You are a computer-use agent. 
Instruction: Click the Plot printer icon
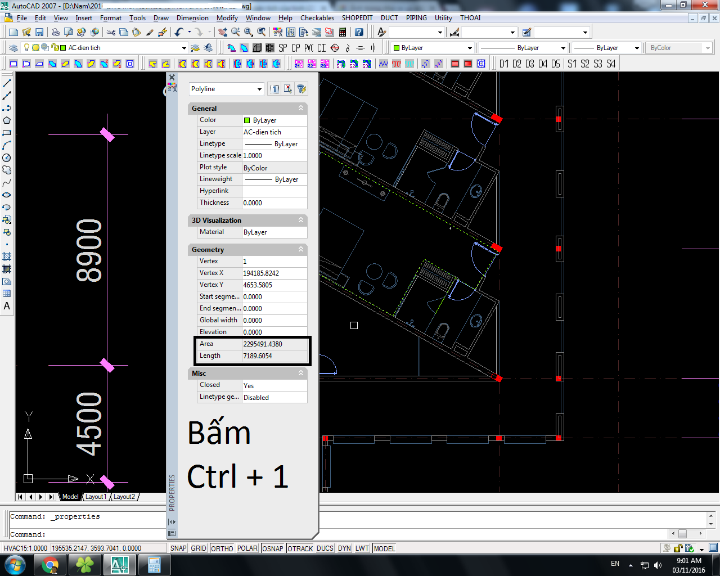[56, 32]
